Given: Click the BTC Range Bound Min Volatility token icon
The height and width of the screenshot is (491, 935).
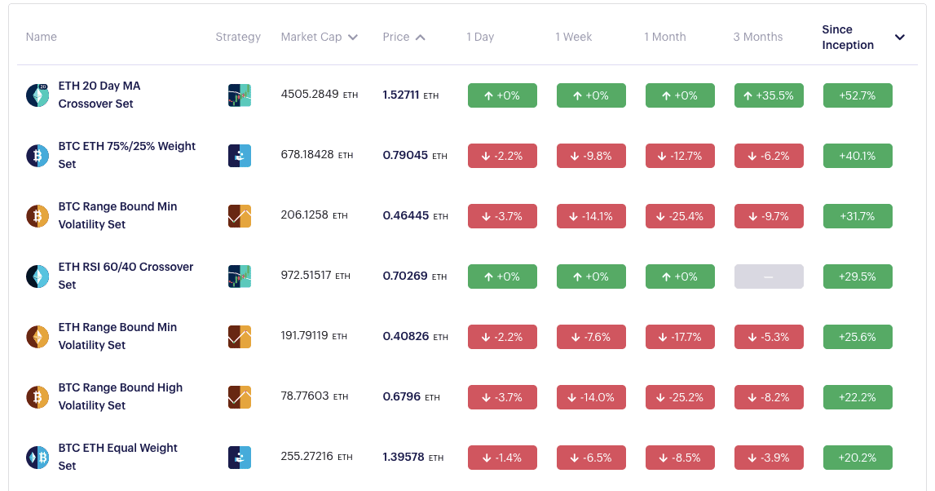Looking at the screenshot, I should point(37,216).
